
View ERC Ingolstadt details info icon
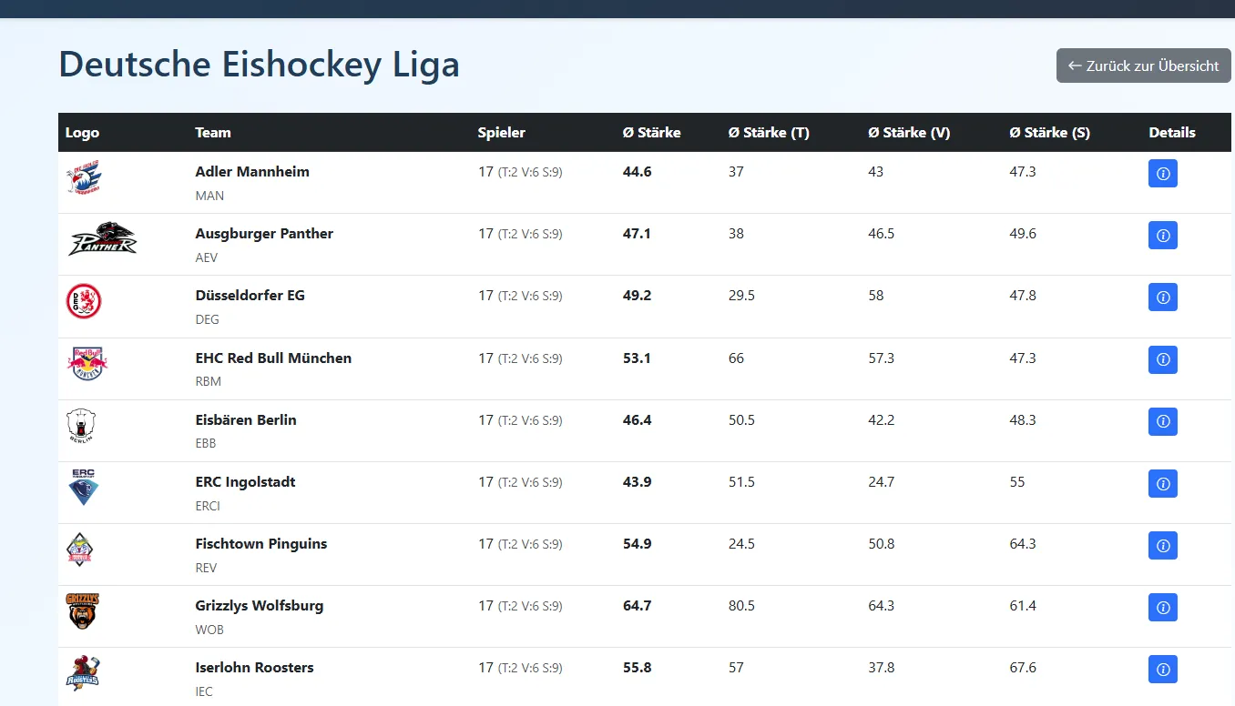pyautogui.click(x=1162, y=483)
